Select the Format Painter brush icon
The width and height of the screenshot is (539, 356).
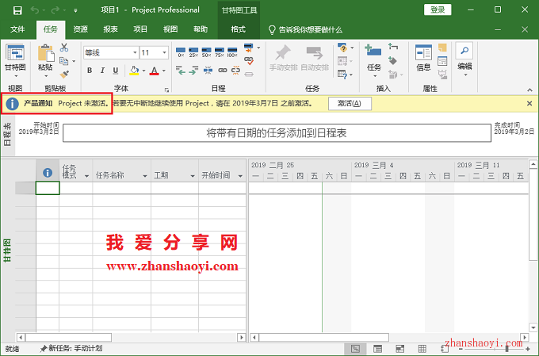click(x=64, y=74)
